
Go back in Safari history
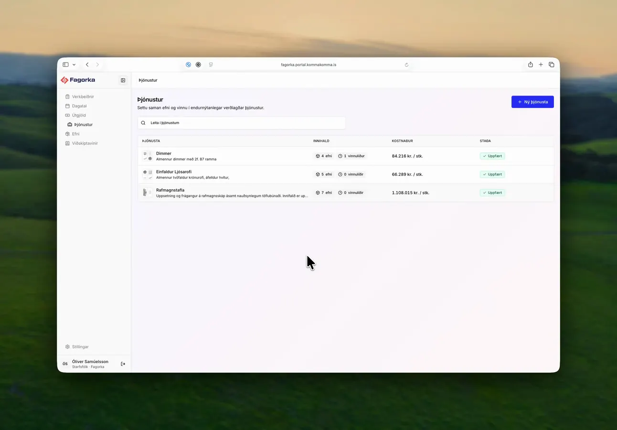(87, 64)
